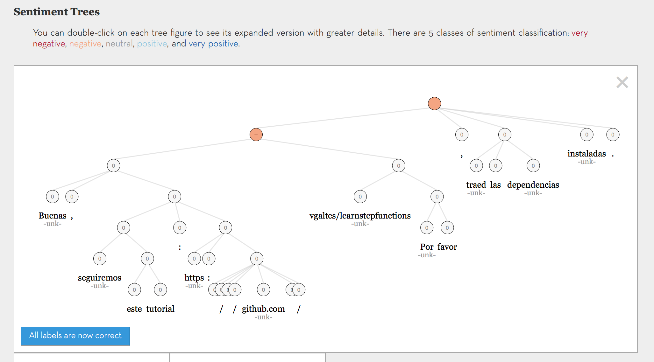Click the node above the comma token
This screenshot has height=362, width=654.
[461, 135]
